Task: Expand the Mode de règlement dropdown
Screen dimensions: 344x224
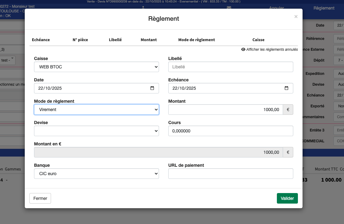Action: pyautogui.click(x=96, y=110)
